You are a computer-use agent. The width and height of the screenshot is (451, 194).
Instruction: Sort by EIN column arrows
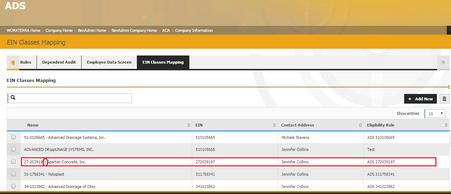point(274,125)
